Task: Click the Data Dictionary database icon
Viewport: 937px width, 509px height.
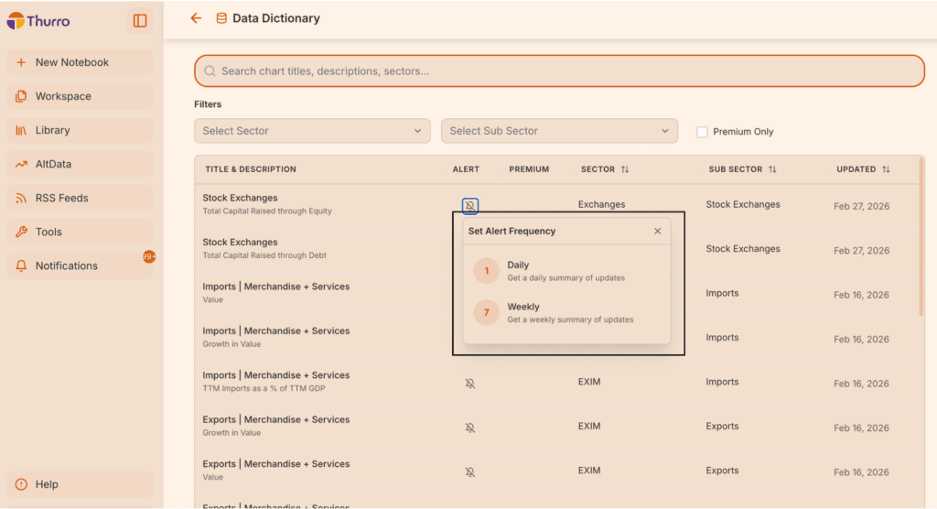Action: [x=221, y=18]
